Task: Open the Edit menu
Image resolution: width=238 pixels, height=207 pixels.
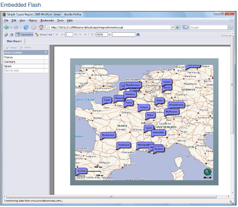Action: (14, 21)
